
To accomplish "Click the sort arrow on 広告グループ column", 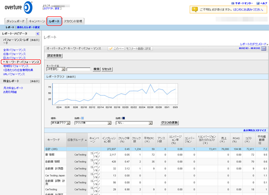I will tap(86, 140).
